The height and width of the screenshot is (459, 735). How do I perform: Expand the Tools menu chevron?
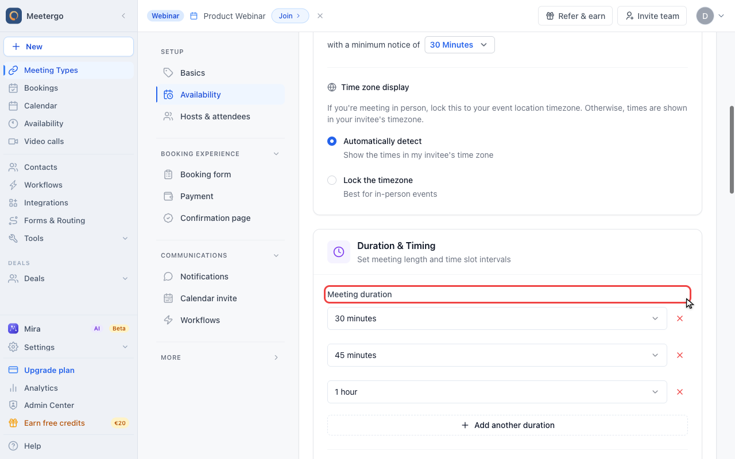pyautogui.click(x=125, y=238)
